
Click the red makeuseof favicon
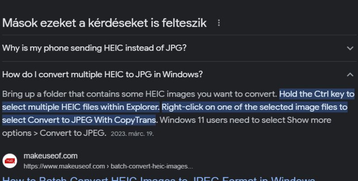pos(9,161)
